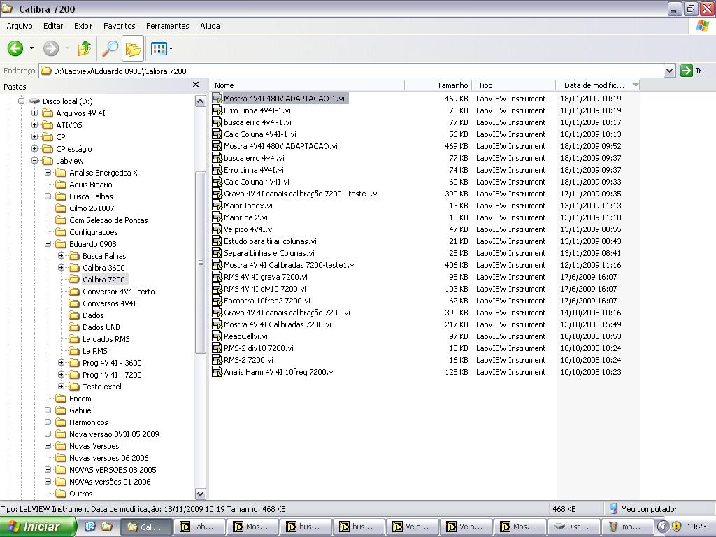Expand the Analise Energetica X node

point(48,172)
